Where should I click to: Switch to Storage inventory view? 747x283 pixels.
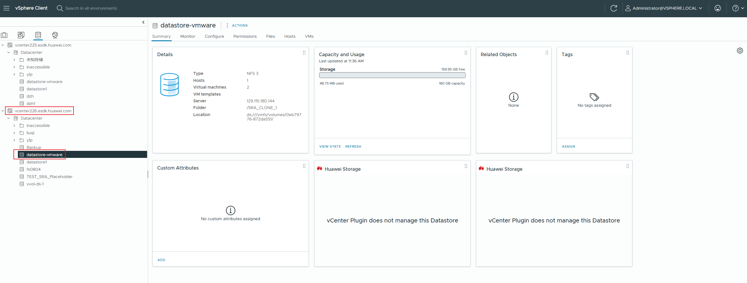point(38,35)
